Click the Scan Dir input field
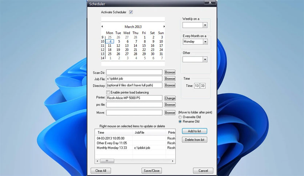The width and height of the screenshot is (304, 176). pyautogui.click(x=134, y=72)
